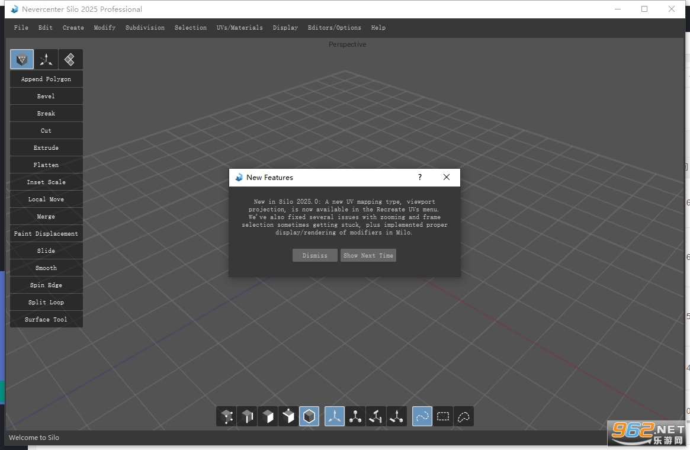Enable lasso selection style icon

point(464,416)
